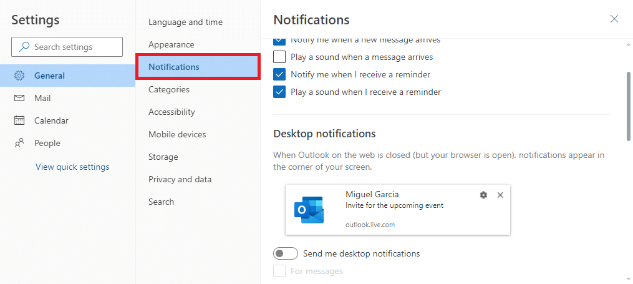Select the General category
Image resolution: width=633 pixels, height=284 pixels.
(x=67, y=76)
